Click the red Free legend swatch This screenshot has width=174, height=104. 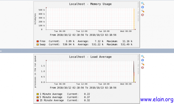coord(38,41)
